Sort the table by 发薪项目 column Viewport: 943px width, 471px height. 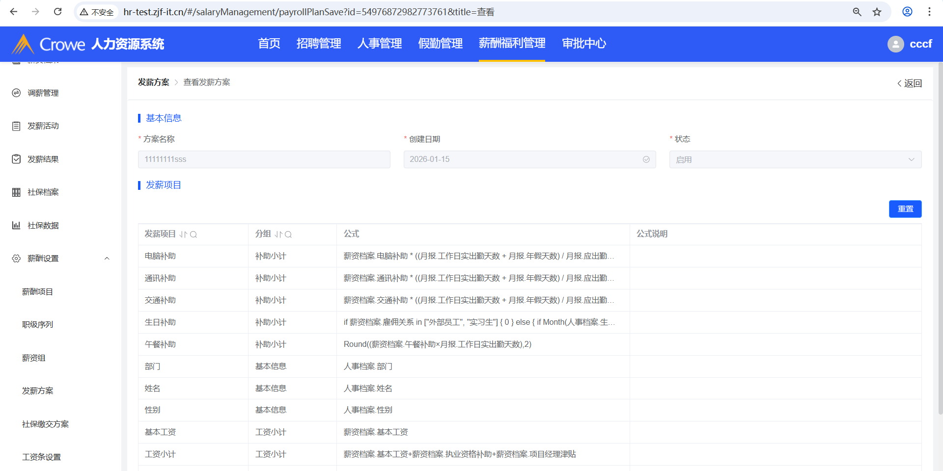[x=183, y=235]
